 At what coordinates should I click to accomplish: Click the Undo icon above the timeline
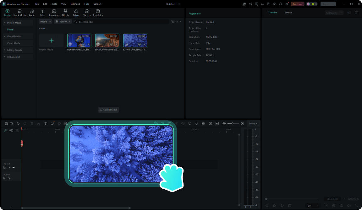pyautogui.click(x=18, y=123)
